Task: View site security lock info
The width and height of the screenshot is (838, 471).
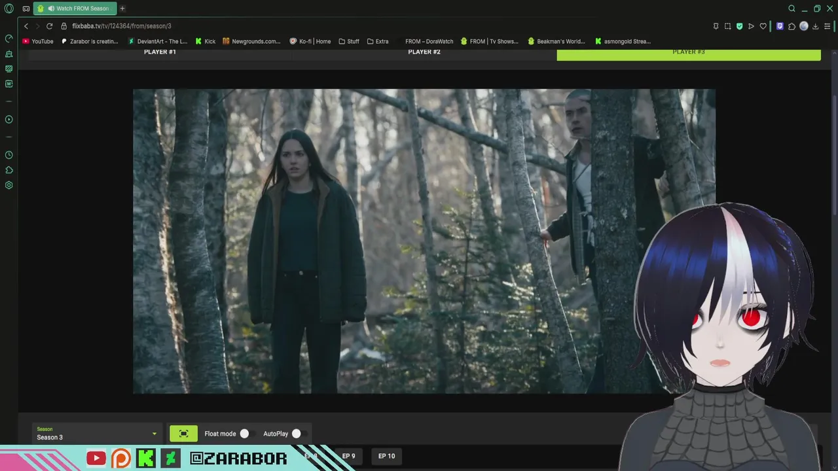Action: pos(64,26)
